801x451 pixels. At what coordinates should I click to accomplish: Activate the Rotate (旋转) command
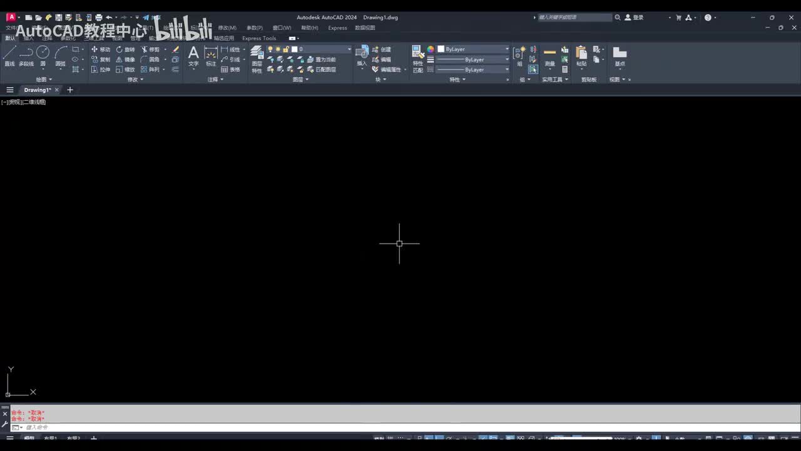click(126, 49)
